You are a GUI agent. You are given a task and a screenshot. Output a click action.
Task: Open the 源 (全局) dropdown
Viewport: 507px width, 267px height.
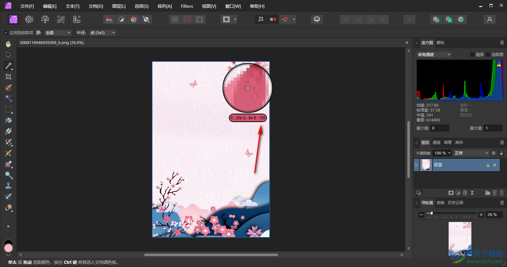(58, 33)
